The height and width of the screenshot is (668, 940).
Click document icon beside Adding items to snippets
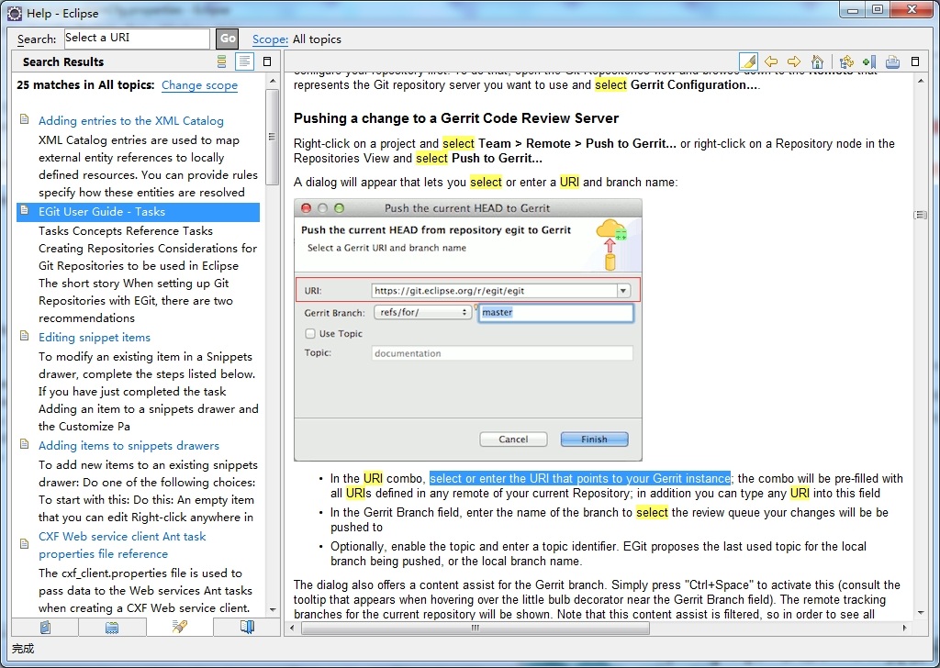[x=25, y=444]
